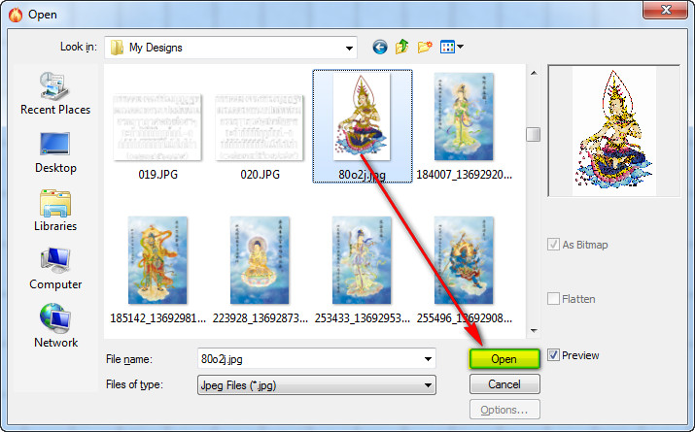Open Network in the sidebar
This screenshot has height=432, width=695.
55,326
